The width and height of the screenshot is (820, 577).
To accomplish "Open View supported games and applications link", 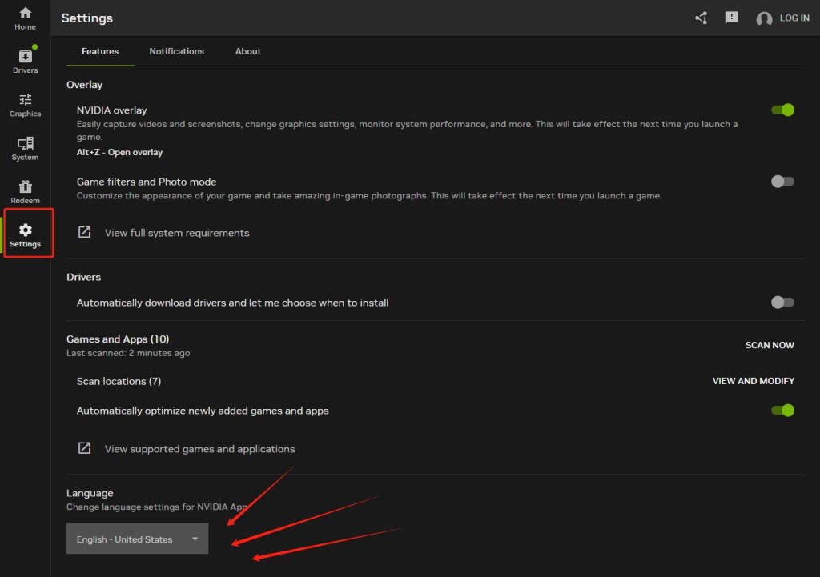I will 199,449.
